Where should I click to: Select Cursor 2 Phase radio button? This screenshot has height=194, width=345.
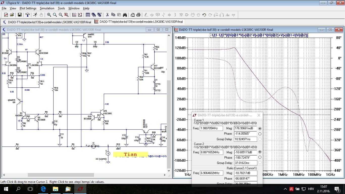click(260, 157)
